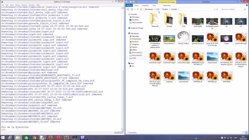
Task: Open the Portada folder in Explorer
Action: (169, 19)
